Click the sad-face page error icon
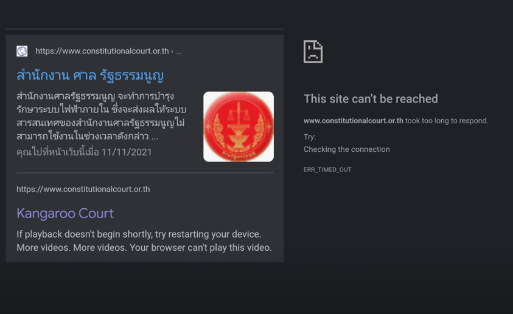Viewport: 513px width, 314px height. (313, 52)
